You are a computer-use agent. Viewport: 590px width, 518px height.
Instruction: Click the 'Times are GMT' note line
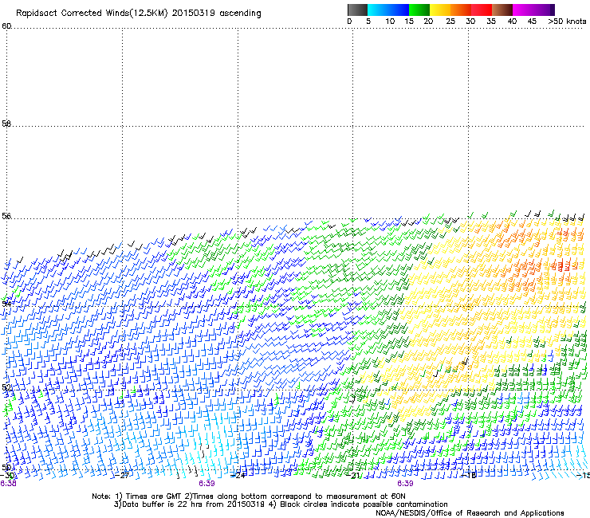[249, 496]
